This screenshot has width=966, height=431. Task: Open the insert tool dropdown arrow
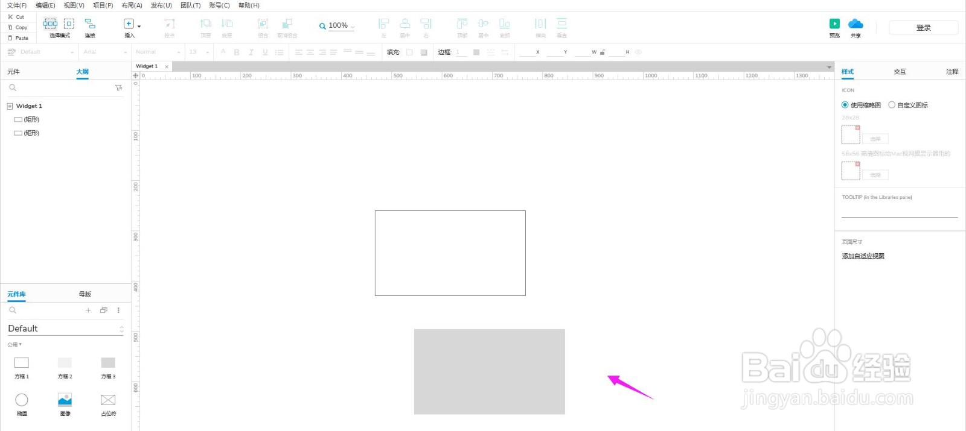pos(139,27)
